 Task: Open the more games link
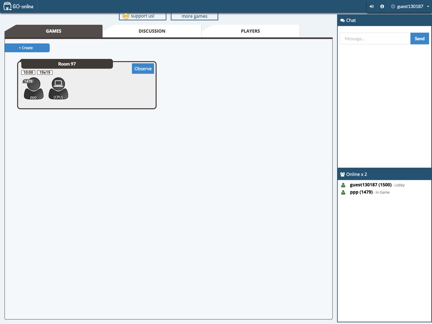194,16
